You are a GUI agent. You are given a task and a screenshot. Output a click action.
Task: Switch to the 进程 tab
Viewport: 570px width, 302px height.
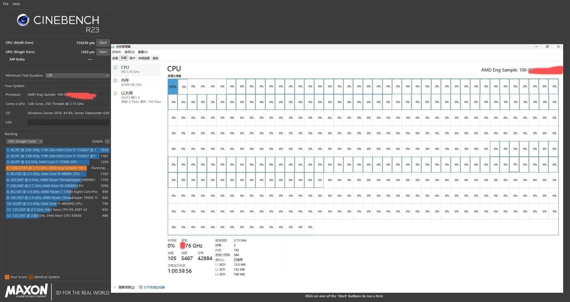115,58
